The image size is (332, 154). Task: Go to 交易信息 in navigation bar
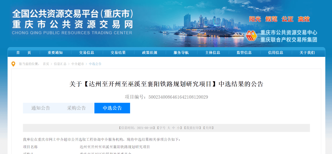[87, 53]
